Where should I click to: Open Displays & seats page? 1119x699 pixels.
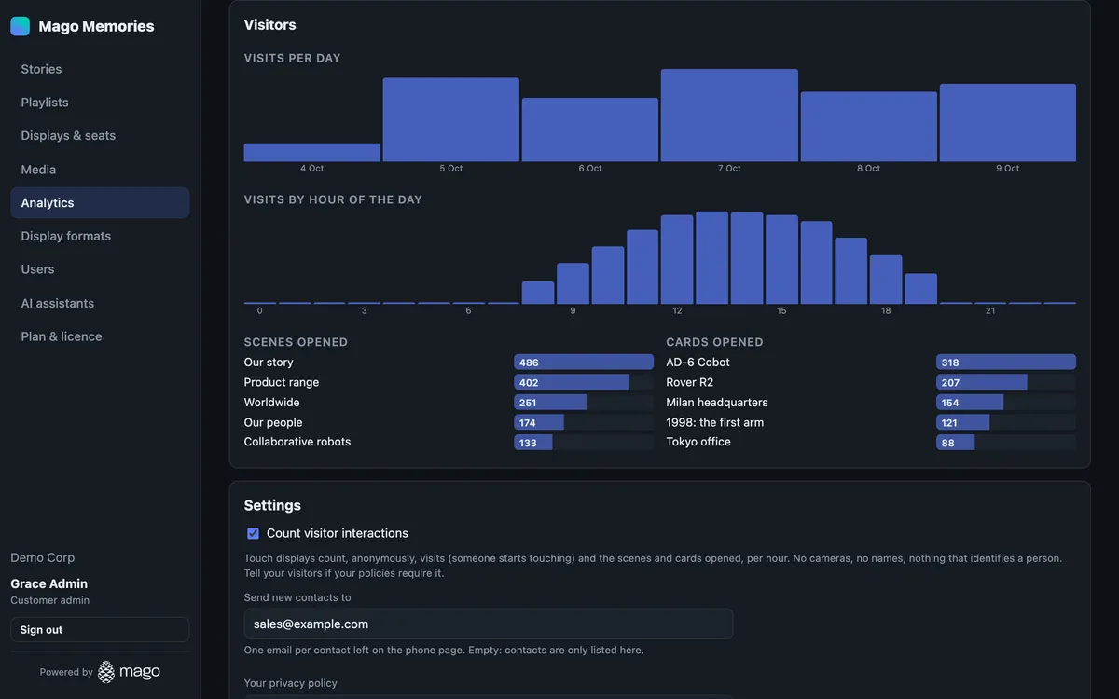[x=100, y=136]
